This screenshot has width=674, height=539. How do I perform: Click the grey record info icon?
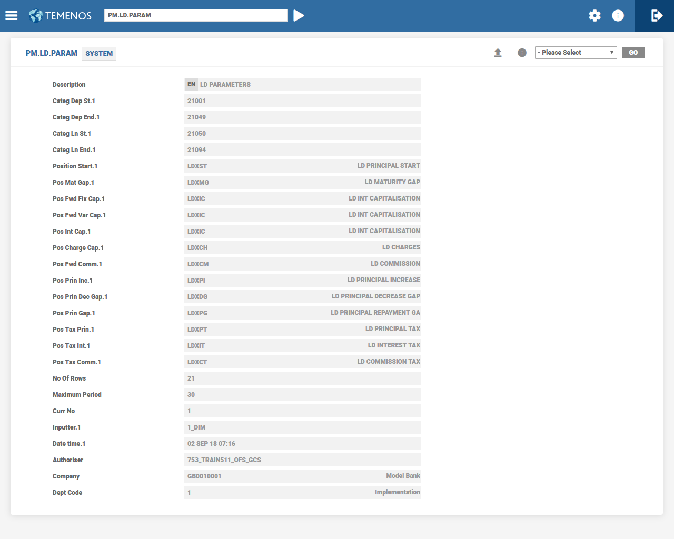tap(522, 53)
